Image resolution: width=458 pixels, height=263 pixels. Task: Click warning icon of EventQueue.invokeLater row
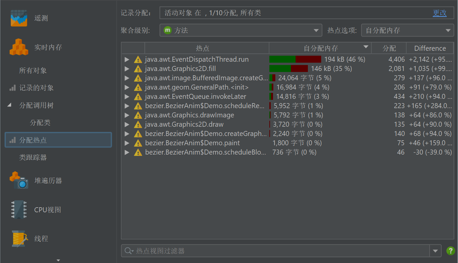tap(137, 97)
